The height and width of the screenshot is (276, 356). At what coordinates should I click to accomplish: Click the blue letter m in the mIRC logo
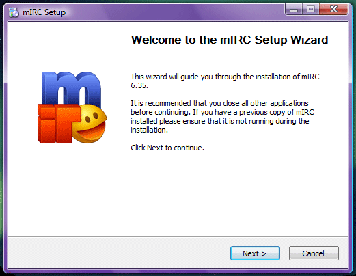(71, 88)
